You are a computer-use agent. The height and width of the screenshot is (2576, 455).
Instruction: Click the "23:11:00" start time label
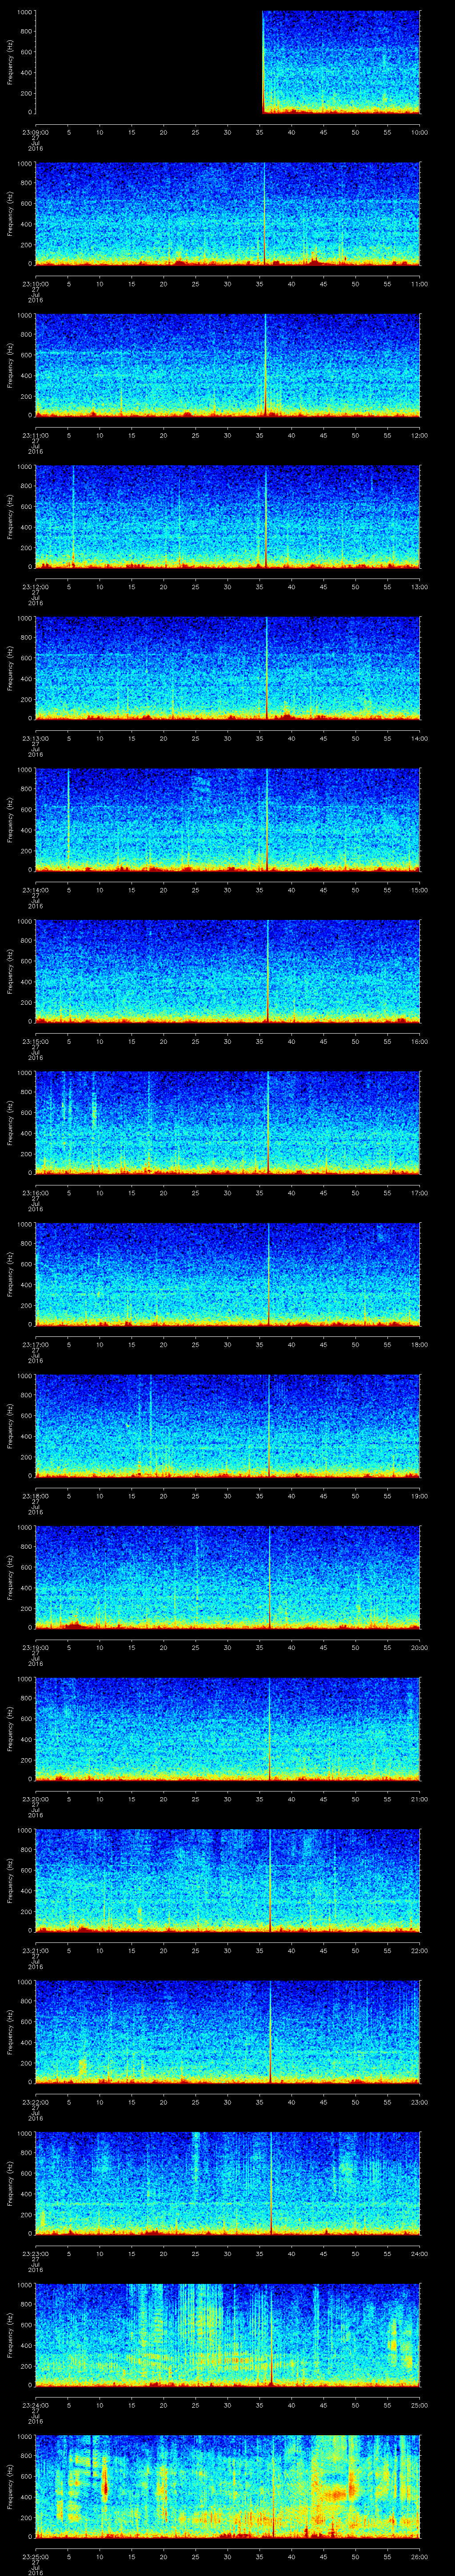pos(35,435)
